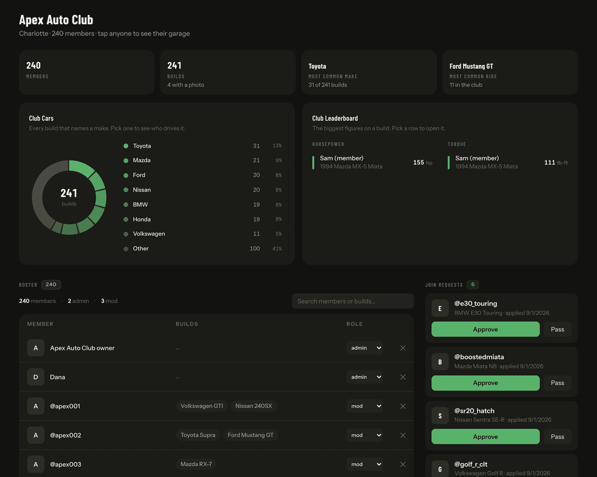Click the 241 builds donut chart center

(69, 197)
